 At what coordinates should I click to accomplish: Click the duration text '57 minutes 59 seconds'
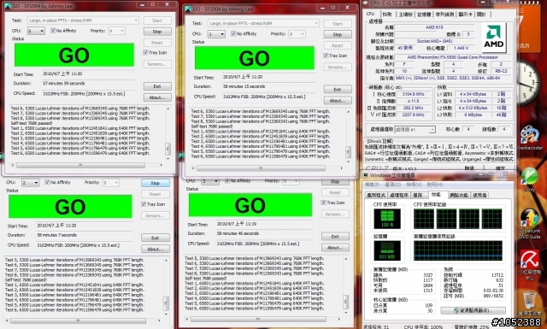64,84
